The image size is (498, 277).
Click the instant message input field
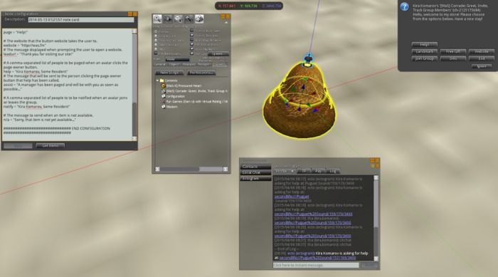coord(316,265)
